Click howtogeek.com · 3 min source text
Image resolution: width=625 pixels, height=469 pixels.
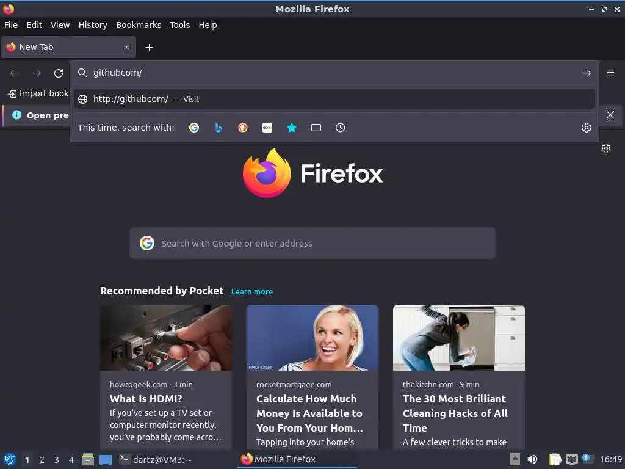(x=151, y=385)
